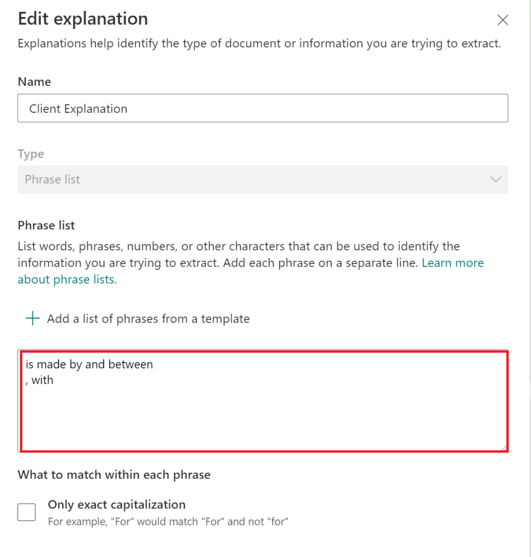Click the "Phrase list" section heading
The width and height of the screenshot is (531, 557).
click(x=46, y=225)
